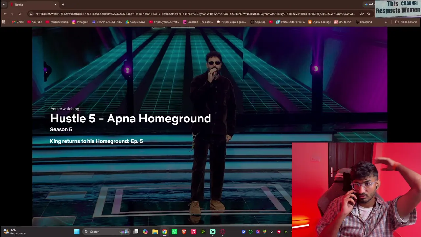
Task: Open the YouTube Studio bookmark
Action: [x=57, y=22]
